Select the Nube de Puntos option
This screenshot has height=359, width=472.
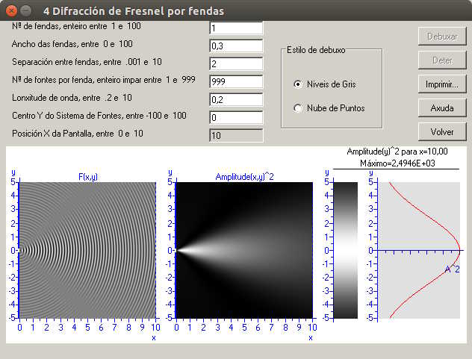tap(299, 108)
